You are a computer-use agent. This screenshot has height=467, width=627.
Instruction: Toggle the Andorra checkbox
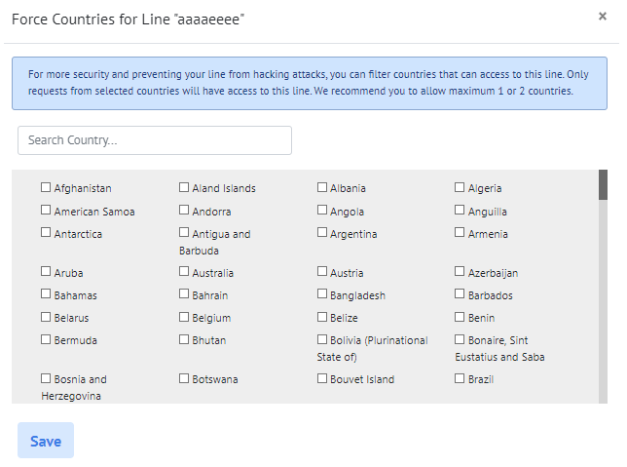click(x=184, y=211)
